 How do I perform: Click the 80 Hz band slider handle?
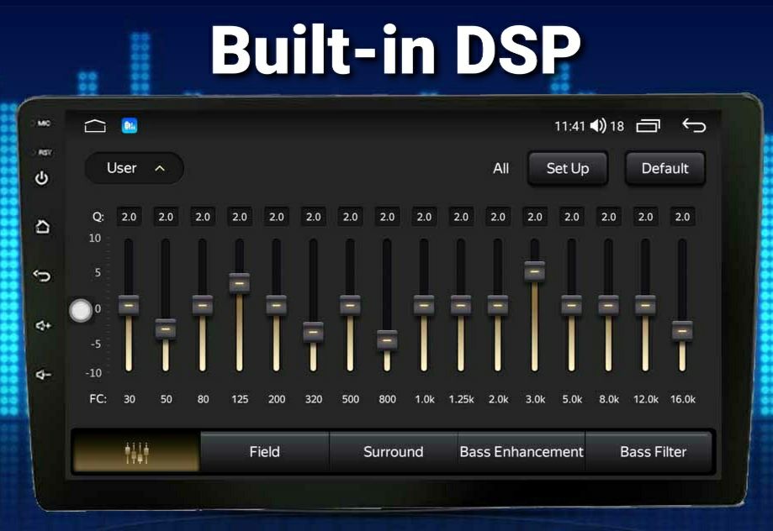203,305
